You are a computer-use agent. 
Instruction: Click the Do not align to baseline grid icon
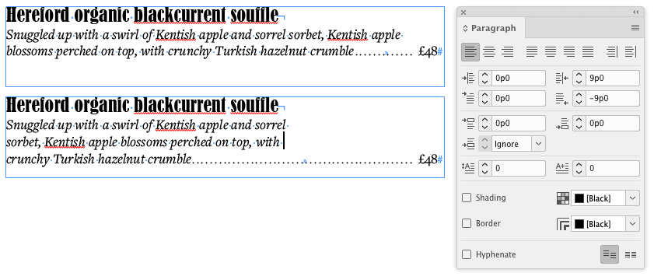pos(610,254)
